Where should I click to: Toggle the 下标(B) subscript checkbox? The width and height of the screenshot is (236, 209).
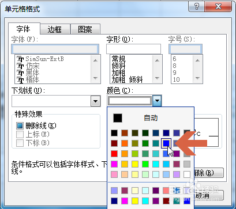[20, 143]
